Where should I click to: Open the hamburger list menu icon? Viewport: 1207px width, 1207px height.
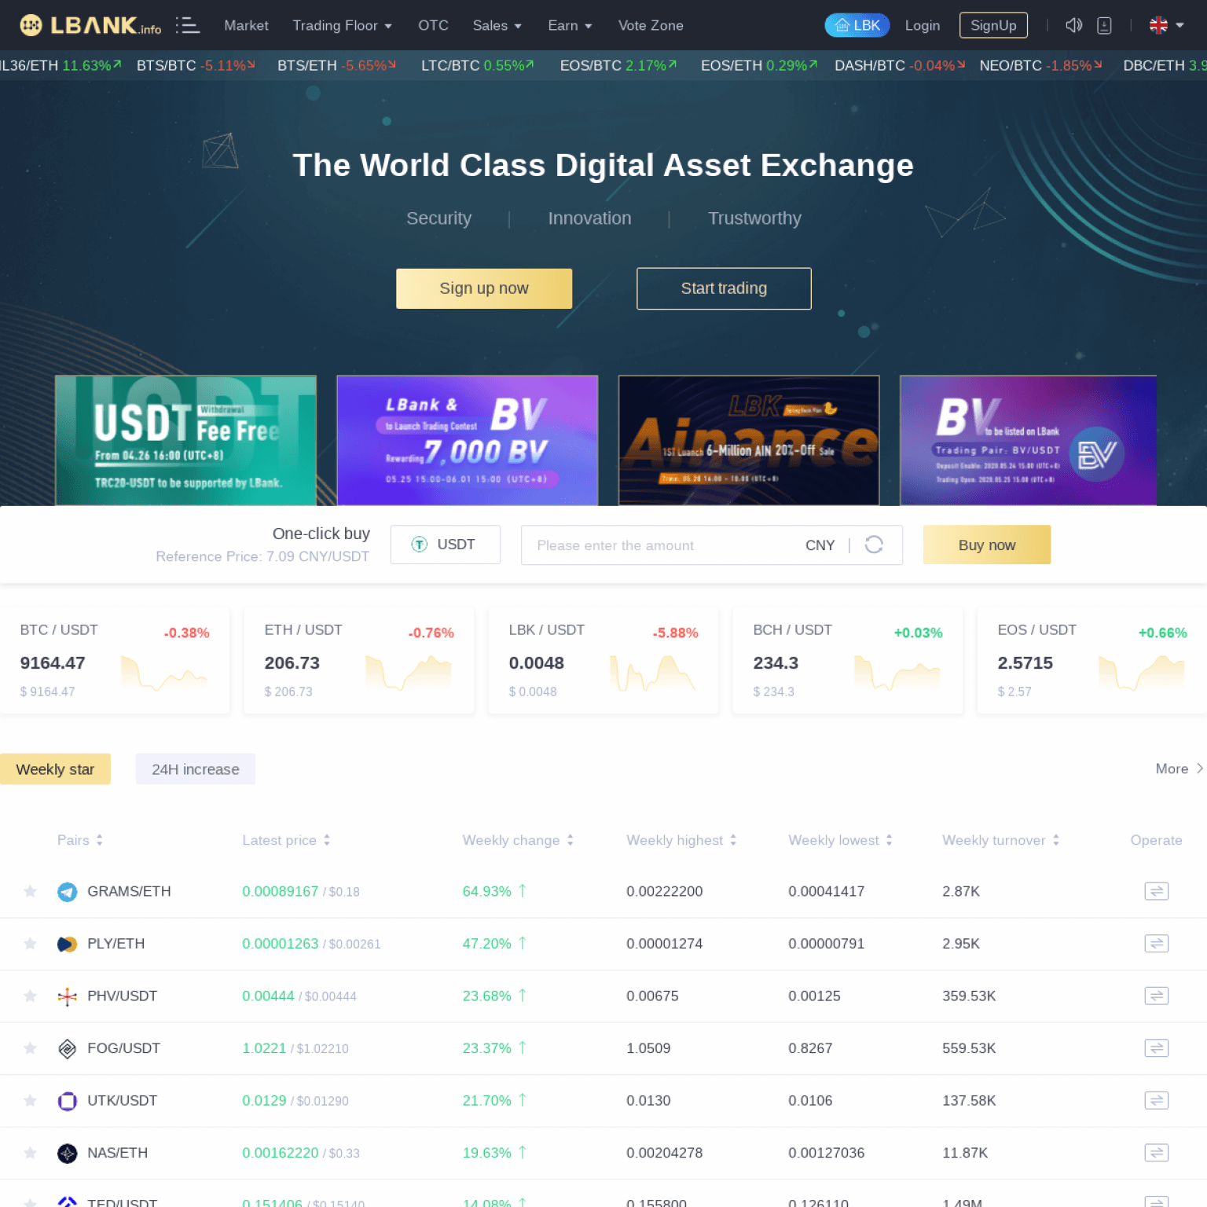187,25
